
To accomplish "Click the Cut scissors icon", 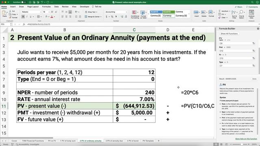I will click(x=10, y=11).
